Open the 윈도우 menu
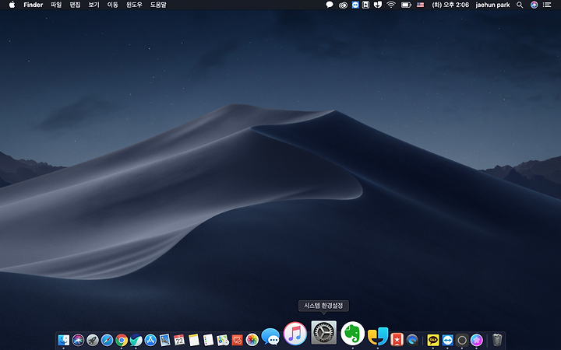The height and width of the screenshot is (350, 561). (134, 5)
